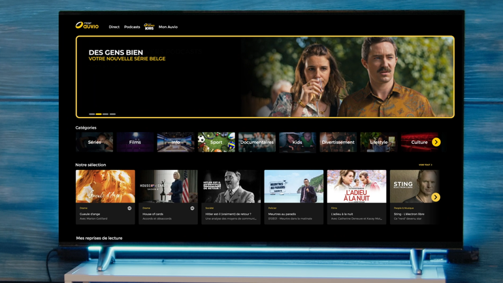Select third carousel indicator dot
Viewport: 503px width, 283px height.
(106, 114)
